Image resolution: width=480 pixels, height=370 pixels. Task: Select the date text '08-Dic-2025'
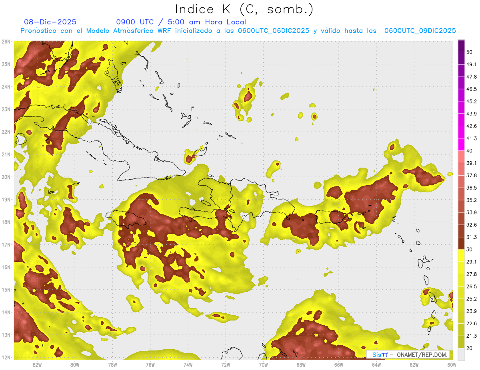tap(50, 22)
